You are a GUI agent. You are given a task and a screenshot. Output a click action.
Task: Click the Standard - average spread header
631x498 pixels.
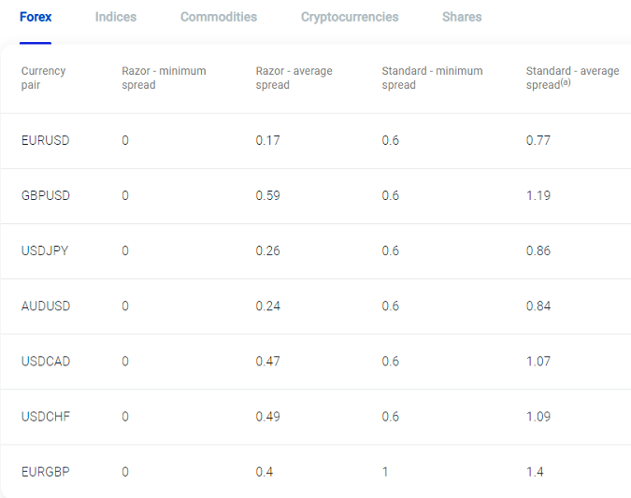pos(573,78)
